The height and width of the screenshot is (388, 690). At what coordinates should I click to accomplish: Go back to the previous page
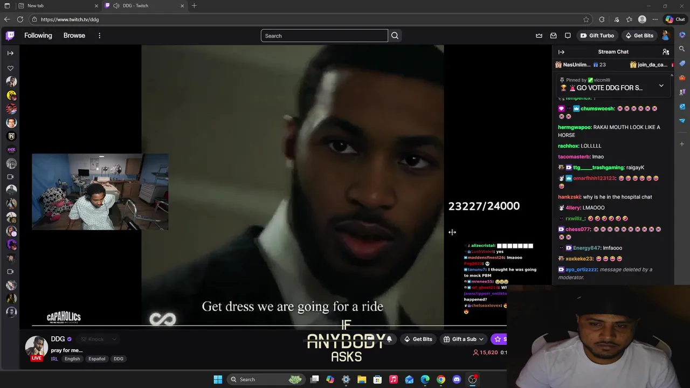7,19
